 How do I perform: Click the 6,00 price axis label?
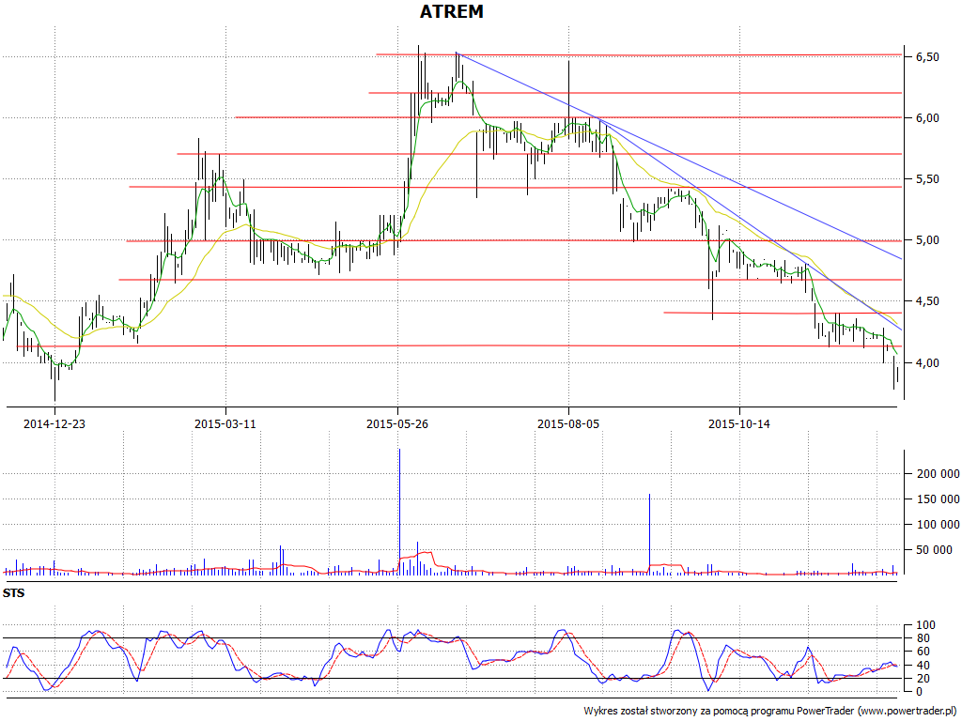927,118
